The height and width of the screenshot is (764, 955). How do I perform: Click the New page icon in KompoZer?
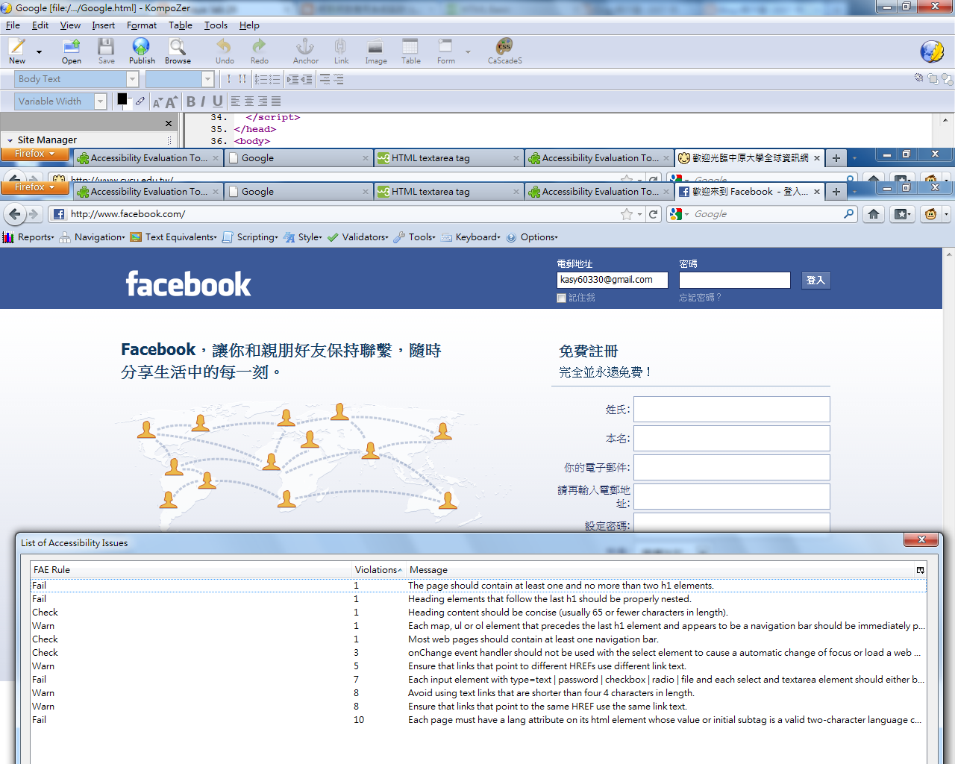[16, 47]
